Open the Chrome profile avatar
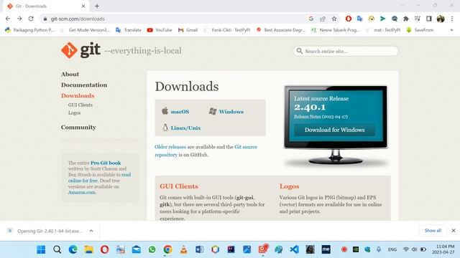 tap(441, 19)
